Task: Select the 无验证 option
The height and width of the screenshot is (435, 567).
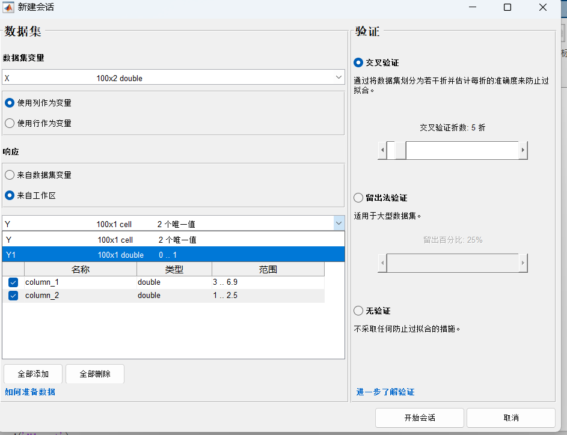Action: coord(358,311)
